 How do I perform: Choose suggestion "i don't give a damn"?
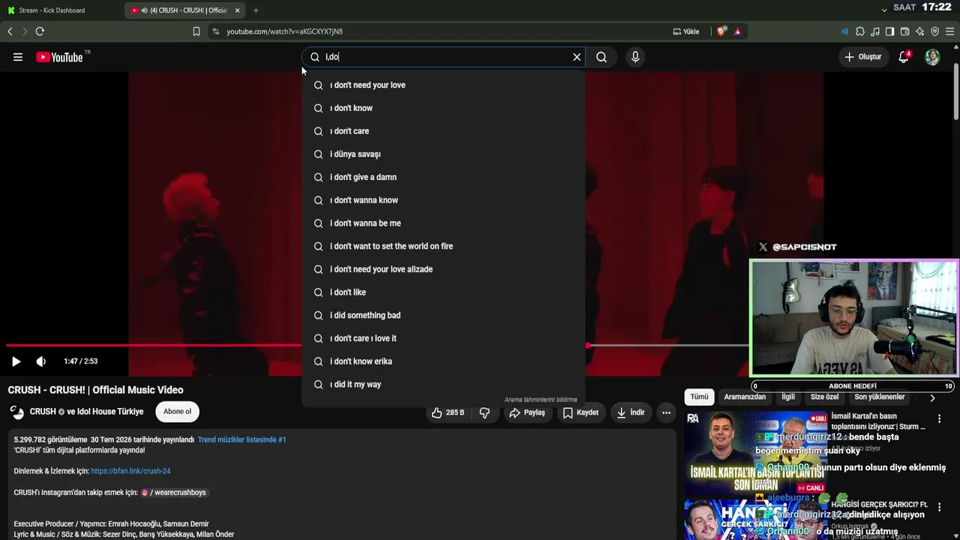coord(443,177)
